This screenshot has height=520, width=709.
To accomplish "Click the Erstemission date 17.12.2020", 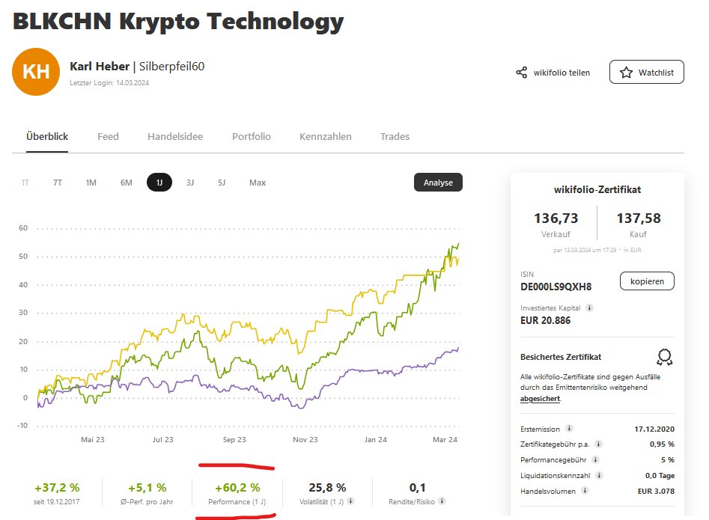I will pos(654,429).
